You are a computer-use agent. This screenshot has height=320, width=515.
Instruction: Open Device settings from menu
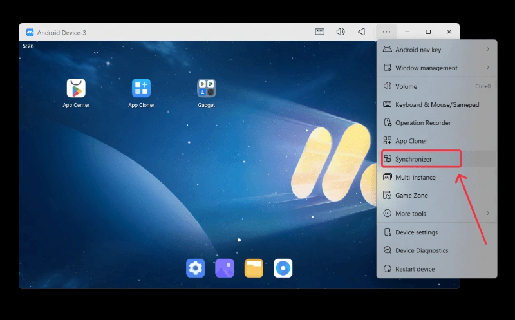tap(437, 232)
